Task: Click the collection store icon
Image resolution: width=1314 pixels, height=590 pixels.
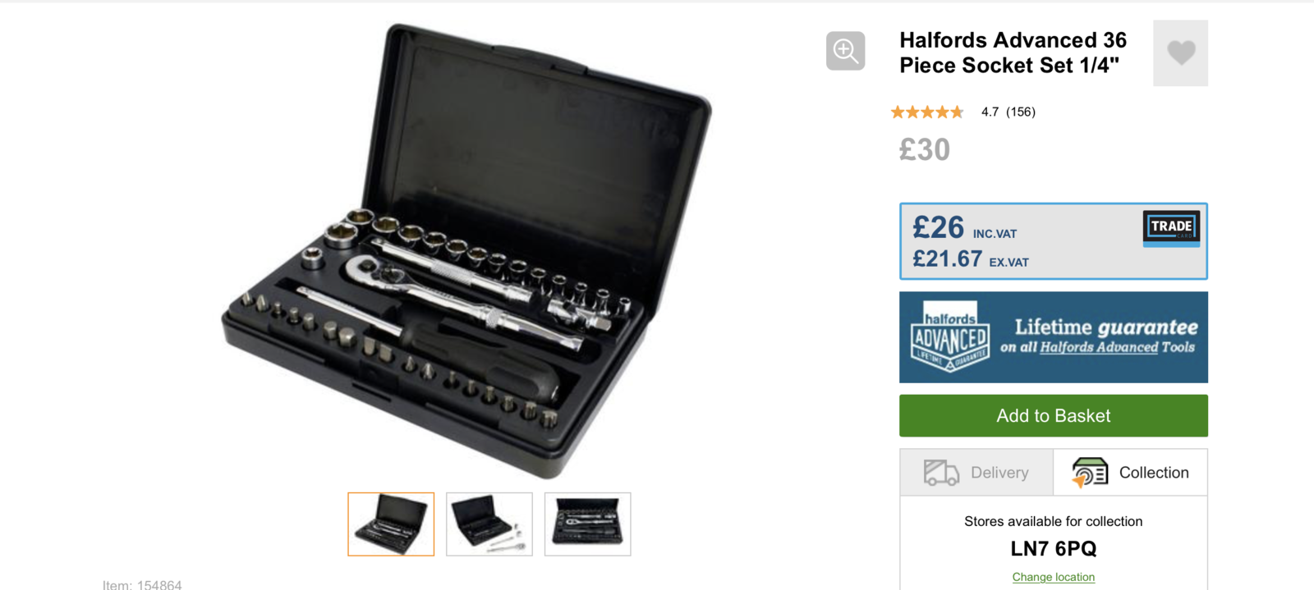Action: [x=1090, y=473]
